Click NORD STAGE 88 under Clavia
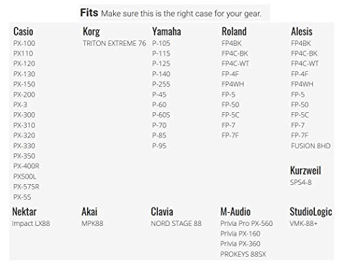343x269 pixels. pyautogui.click(x=176, y=223)
